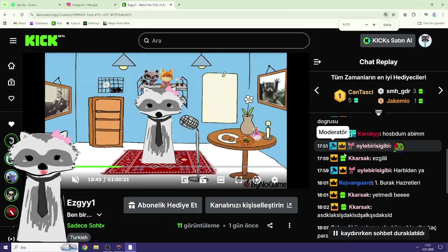The image size is (448, 252).
Task: Open Clipchamp bookmark
Action: (x=39, y=23)
